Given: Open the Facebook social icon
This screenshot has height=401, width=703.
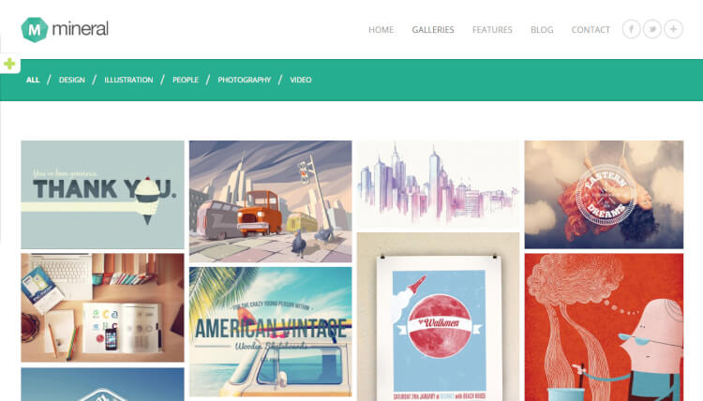Looking at the screenshot, I should click(631, 29).
